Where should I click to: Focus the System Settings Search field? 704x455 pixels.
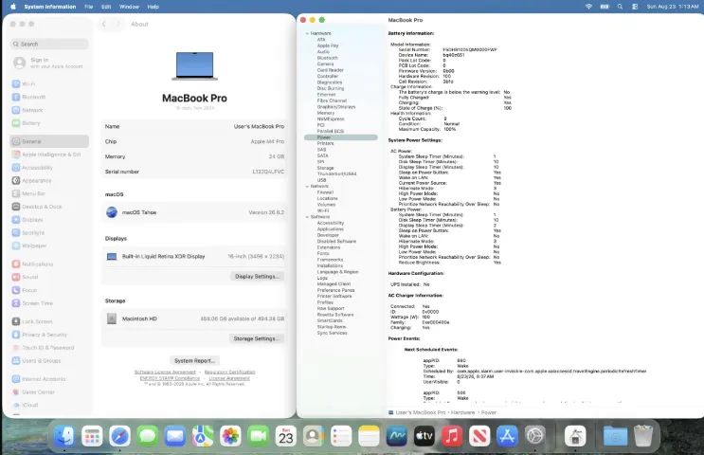49,44
